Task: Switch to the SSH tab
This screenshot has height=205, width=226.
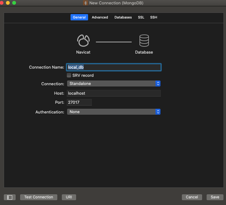Action: 154,17
